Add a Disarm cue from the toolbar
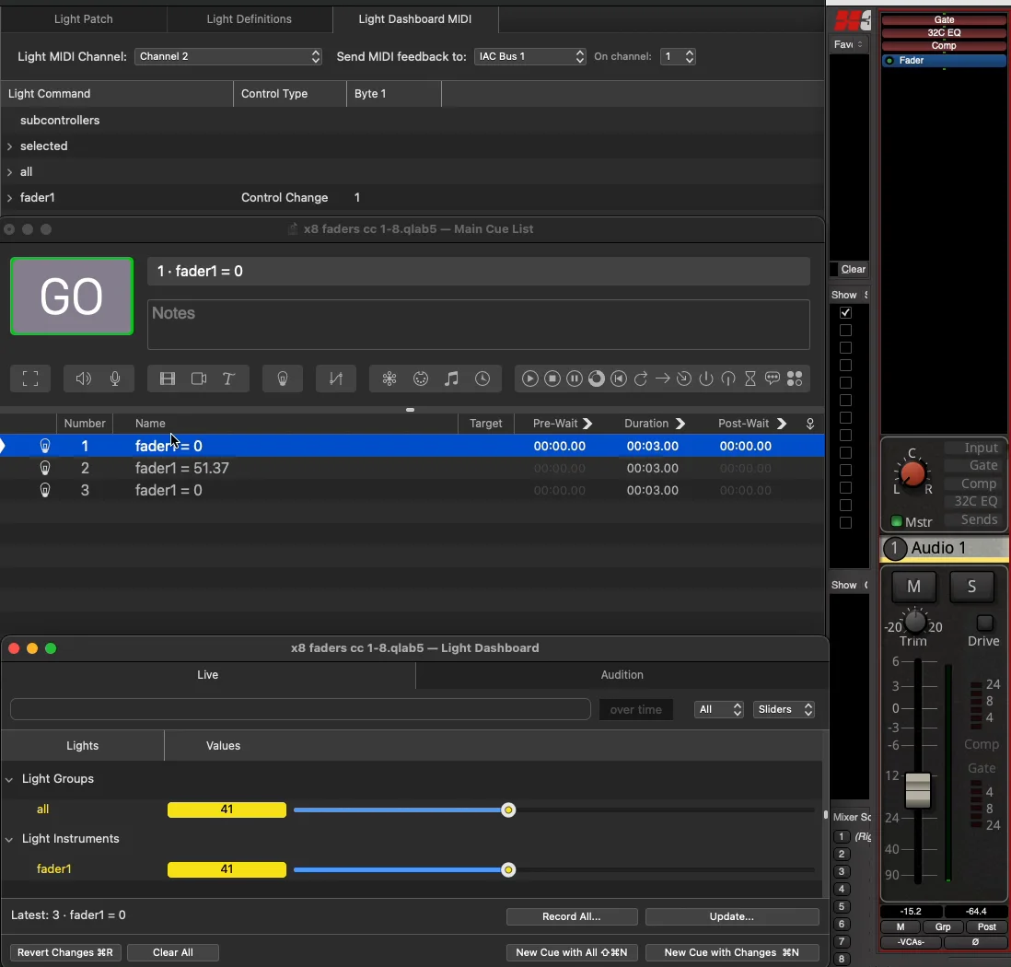 (x=728, y=379)
